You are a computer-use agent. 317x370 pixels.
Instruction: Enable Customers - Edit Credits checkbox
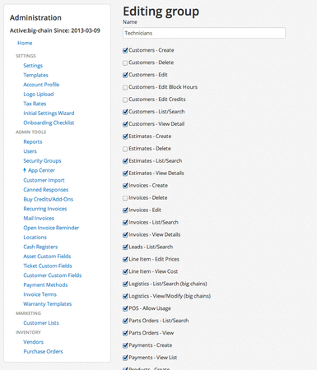(125, 99)
